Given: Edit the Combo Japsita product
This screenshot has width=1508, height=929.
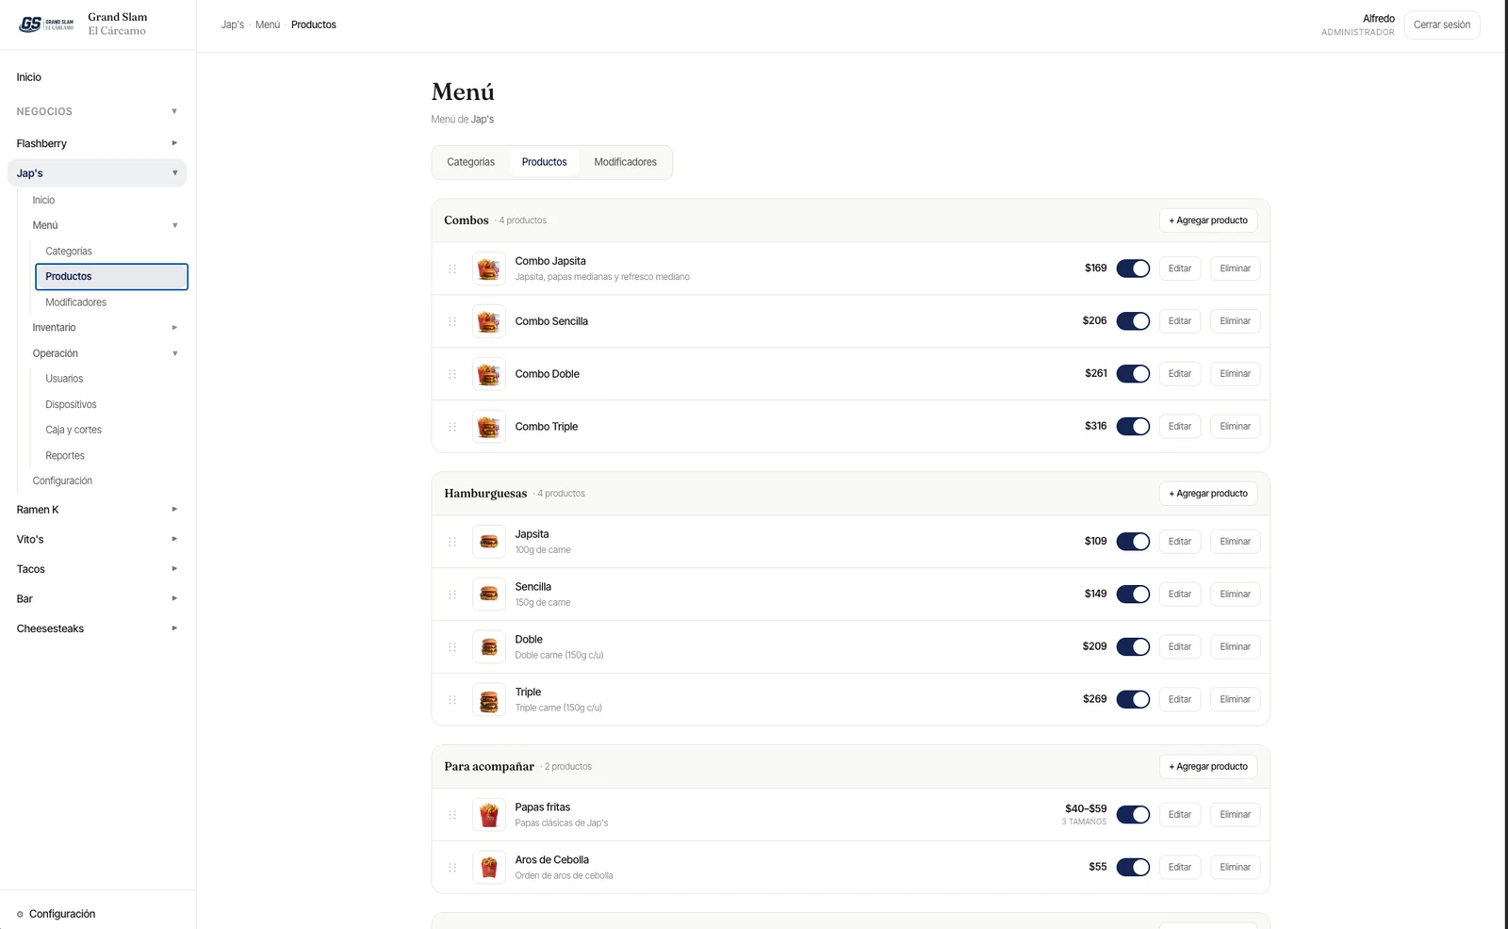Looking at the screenshot, I should (1180, 269).
